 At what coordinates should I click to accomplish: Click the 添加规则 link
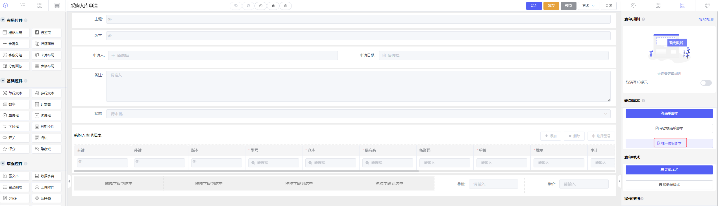point(706,19)
